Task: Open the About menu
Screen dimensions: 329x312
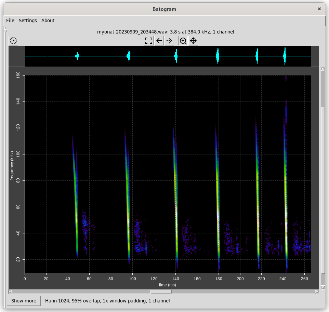Action: tap(48, 21)
